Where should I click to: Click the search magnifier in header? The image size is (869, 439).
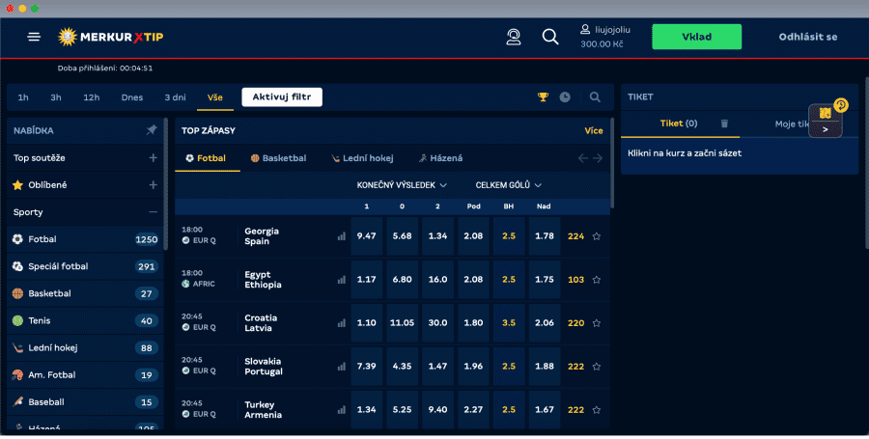click(550, 37)
